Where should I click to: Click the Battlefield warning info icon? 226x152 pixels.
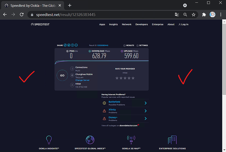[104, 103]
